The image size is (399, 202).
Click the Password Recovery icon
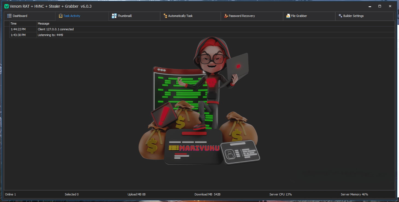(x=226, y=16)
